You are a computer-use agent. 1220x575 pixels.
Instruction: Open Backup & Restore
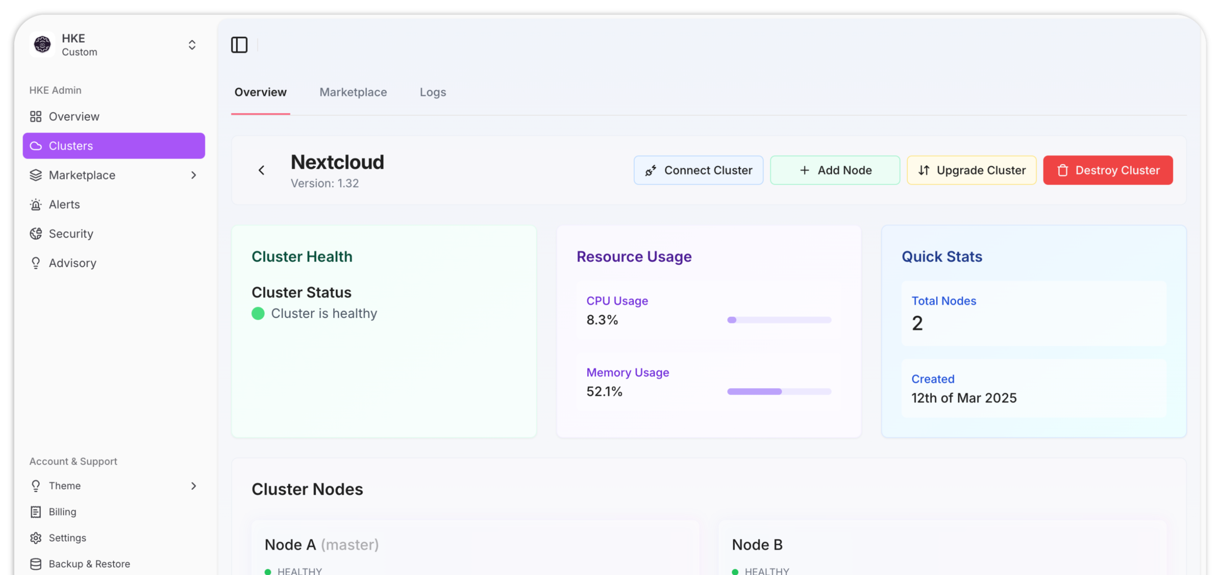(89, 564)
